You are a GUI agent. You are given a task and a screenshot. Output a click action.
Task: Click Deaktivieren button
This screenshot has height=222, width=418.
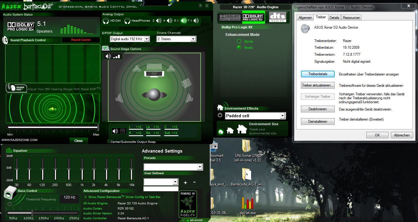[x=318, y=109]
